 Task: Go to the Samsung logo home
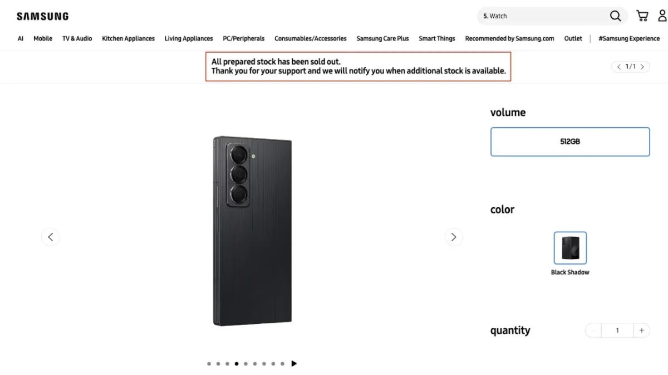42,16
